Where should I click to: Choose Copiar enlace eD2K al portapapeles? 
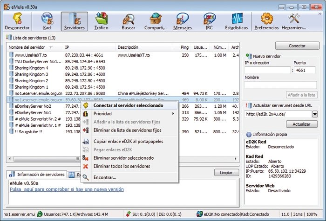click(x=129, y=142)
